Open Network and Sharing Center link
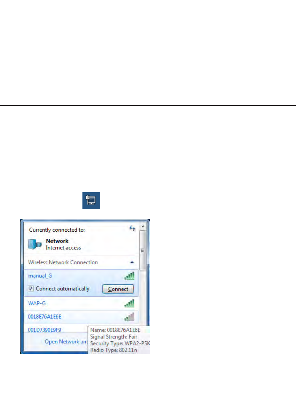The image size is (296, 403). coord(66,342)
